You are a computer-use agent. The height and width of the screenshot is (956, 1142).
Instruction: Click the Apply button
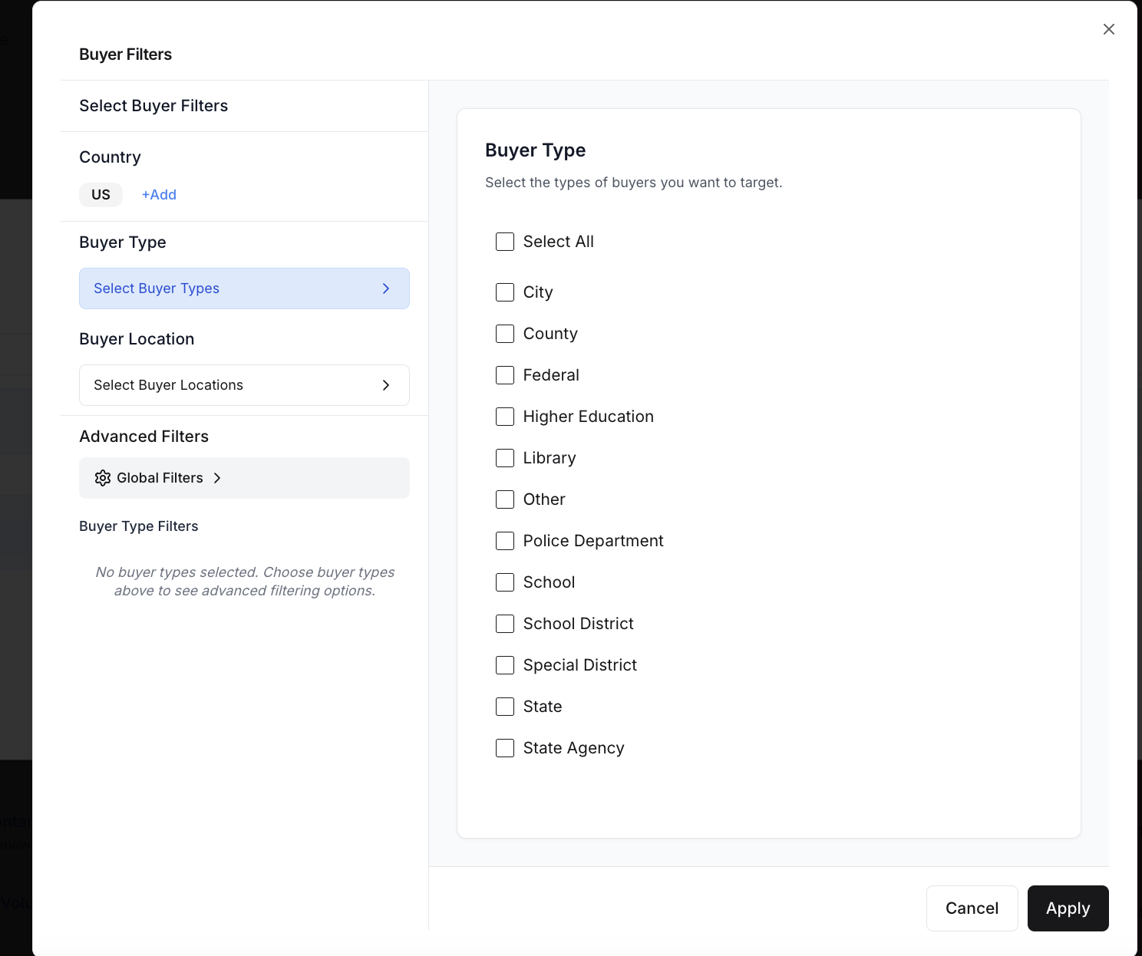pos(1068,908)
